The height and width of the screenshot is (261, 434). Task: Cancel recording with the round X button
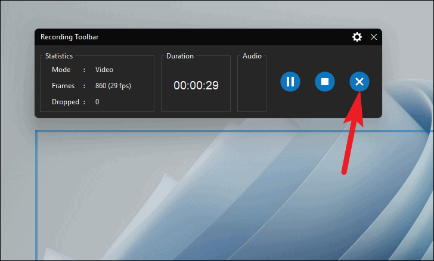[359, 82]
